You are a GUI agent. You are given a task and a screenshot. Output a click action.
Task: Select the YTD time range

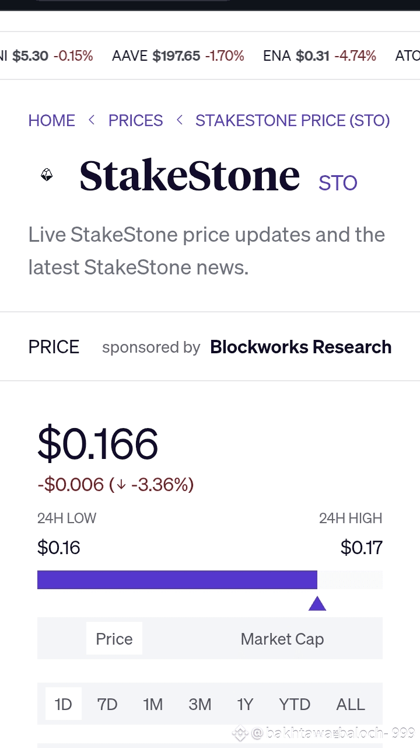(295, 704)
